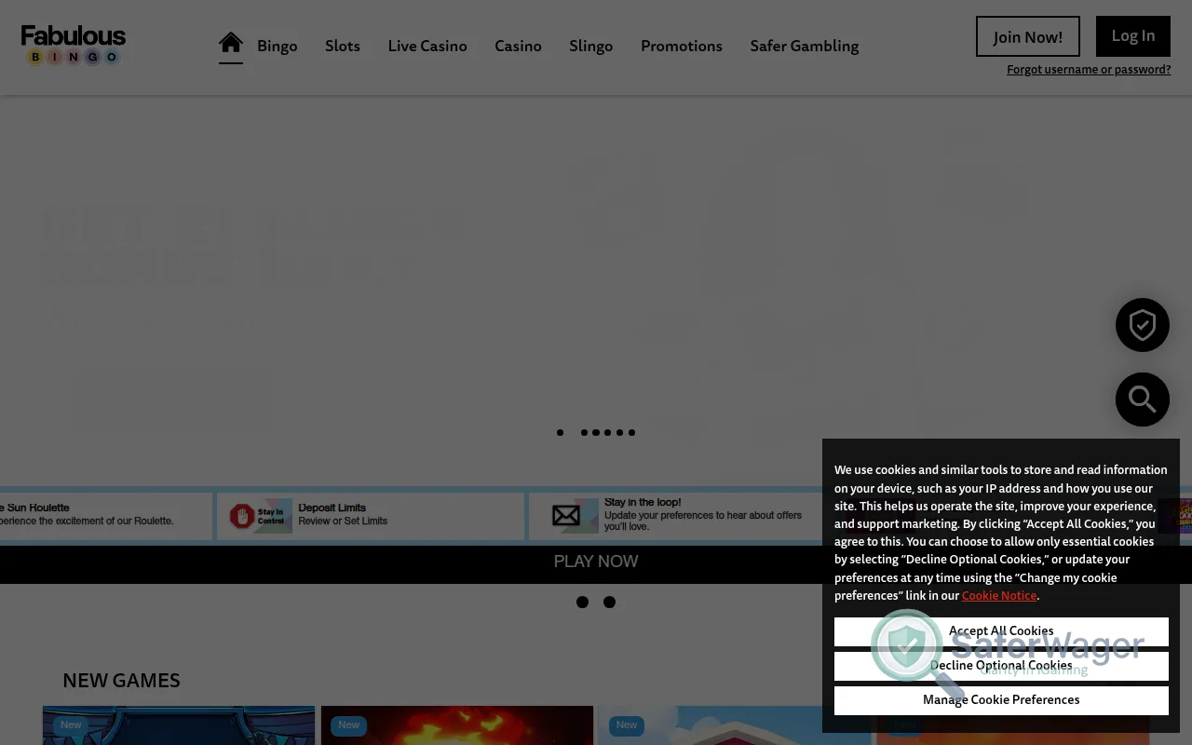Go to the Promotions section

681,46
